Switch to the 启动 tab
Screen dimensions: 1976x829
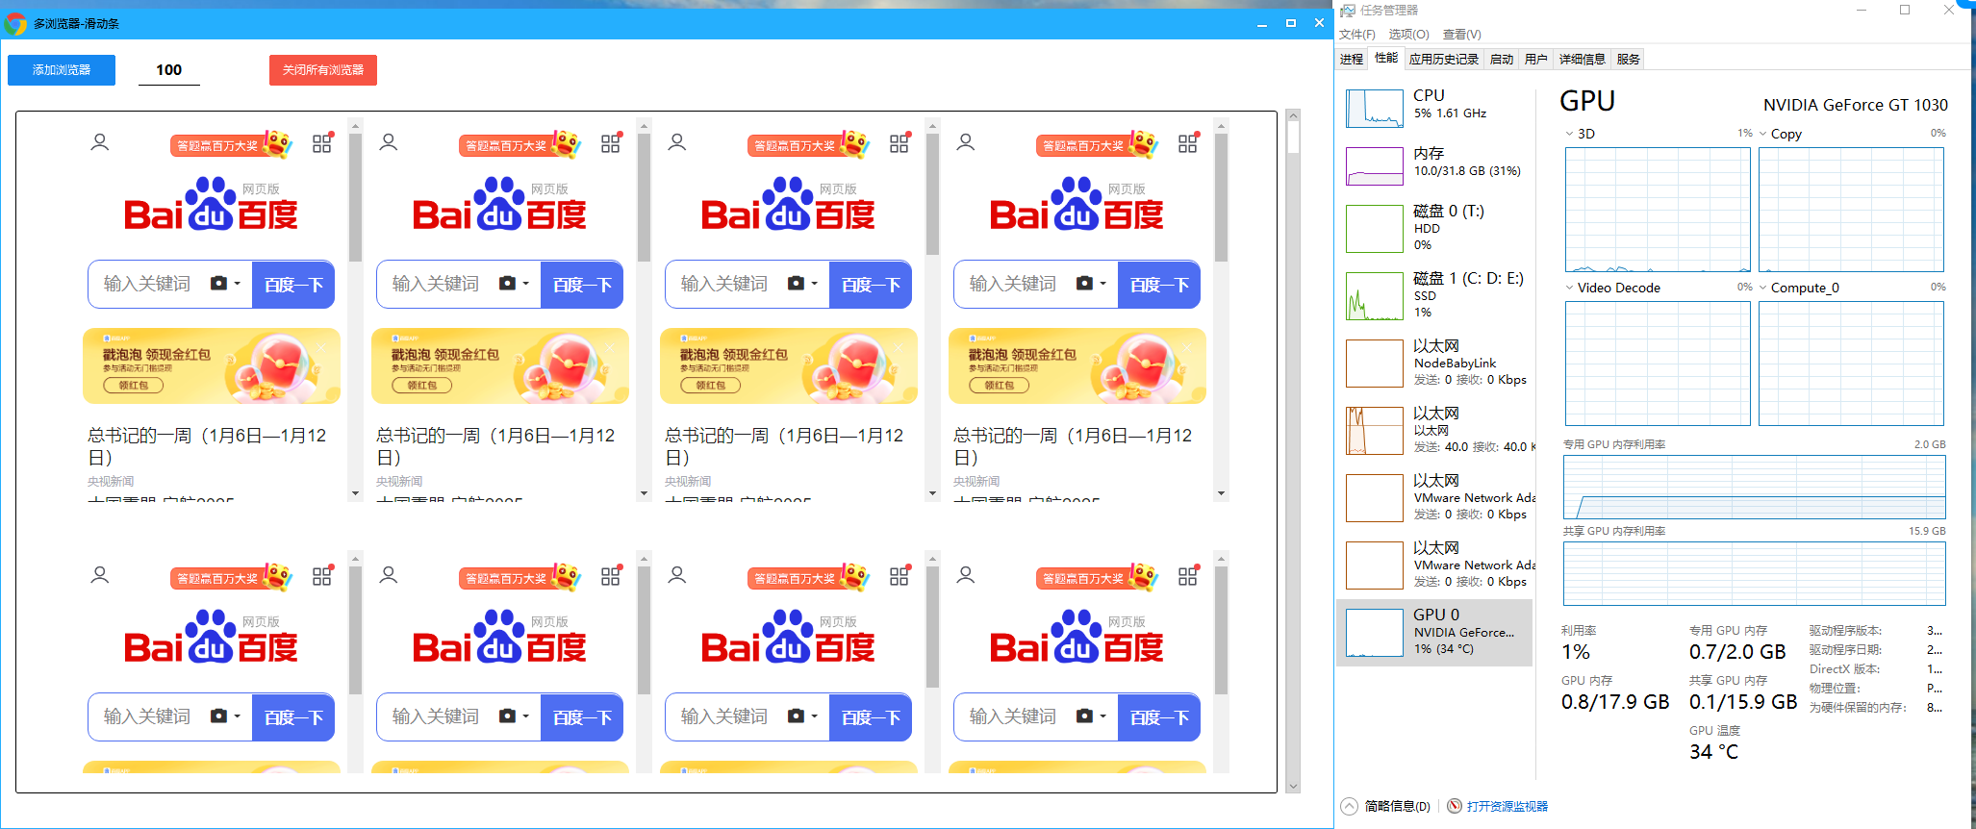1502,60
